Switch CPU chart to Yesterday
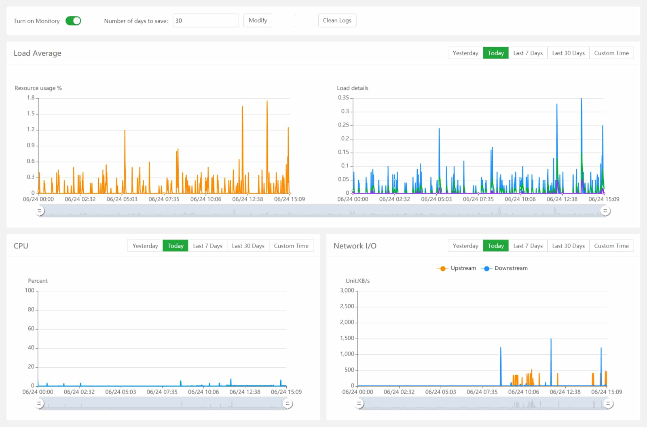The width and height of the screenshot is (647, 427). coord(145,246)
